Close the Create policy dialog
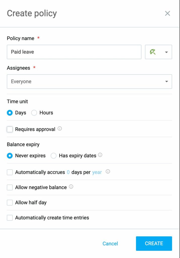The width and height of the screenshot is (180, 258). pyautogui.click(x=167, y=13)
